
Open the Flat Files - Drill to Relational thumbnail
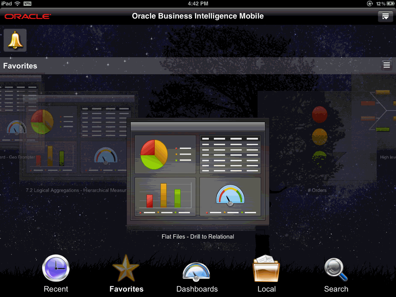[198, 172]
